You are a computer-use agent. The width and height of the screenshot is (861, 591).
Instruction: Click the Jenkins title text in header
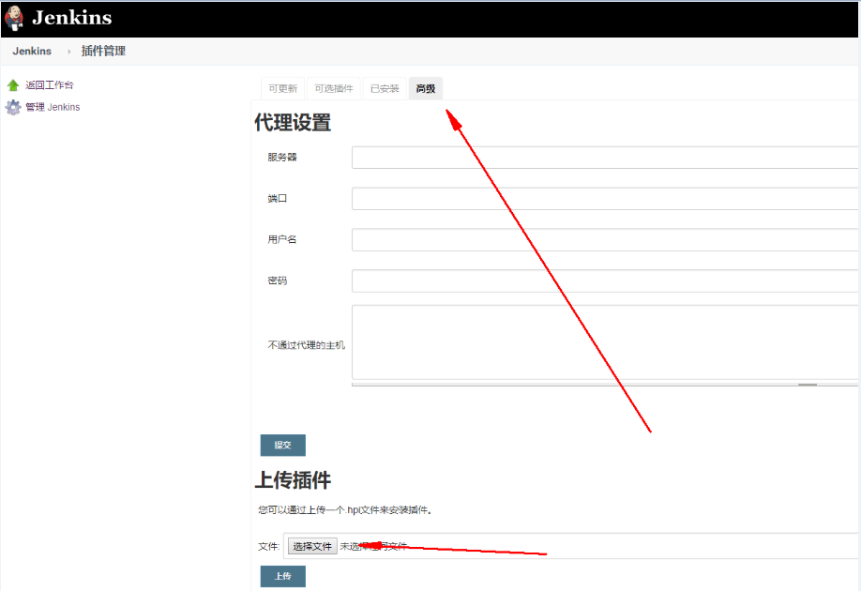coord(72,18)
